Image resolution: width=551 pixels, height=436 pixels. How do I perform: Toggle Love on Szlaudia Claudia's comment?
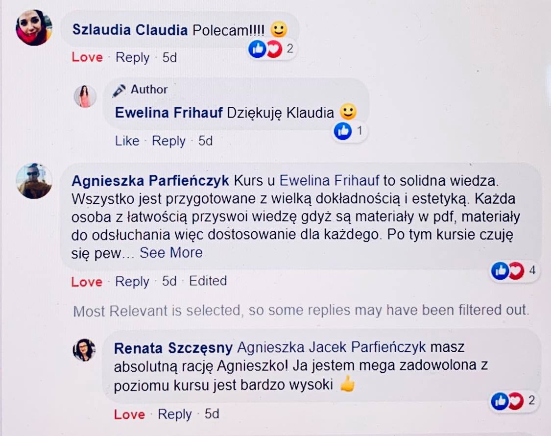coord(87,57)
